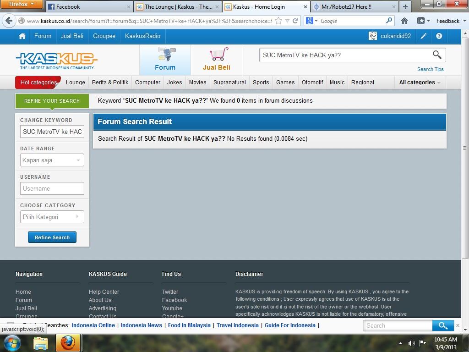This screenshot has height=352, width=469.
Task: Open the Indonesia Online related search
Action: 93,325
